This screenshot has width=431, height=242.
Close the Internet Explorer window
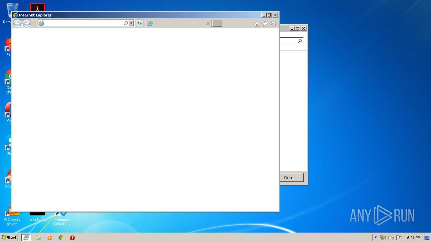[x=275, y=15]
